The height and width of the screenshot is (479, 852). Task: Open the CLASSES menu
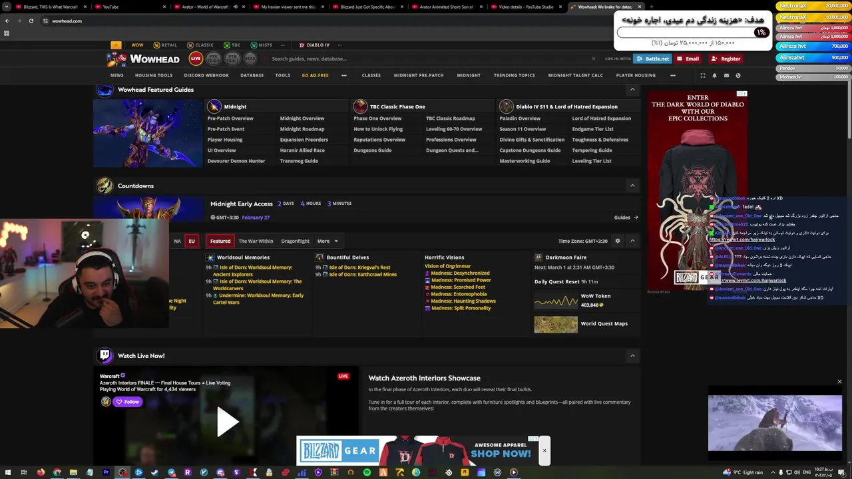pyautogui.click(x=371, y=75)
